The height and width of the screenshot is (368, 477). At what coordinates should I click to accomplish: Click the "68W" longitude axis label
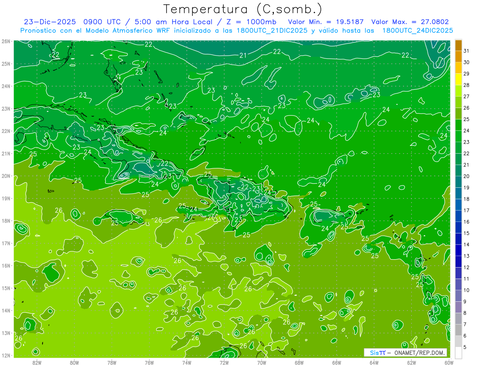tap(299, 362)
